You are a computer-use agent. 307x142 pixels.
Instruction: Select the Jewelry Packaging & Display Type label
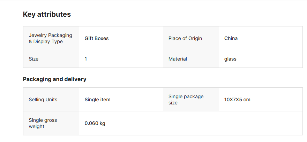[x=50, y=38]
